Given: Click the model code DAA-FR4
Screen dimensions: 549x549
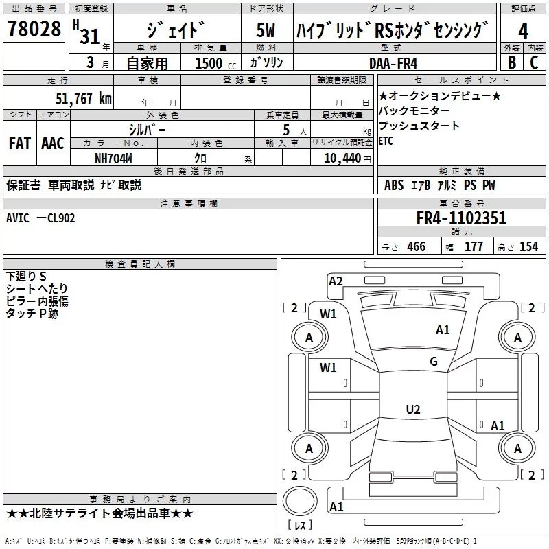Looking at the screenshot, I should pyautogui.click(x=393, y=62).
